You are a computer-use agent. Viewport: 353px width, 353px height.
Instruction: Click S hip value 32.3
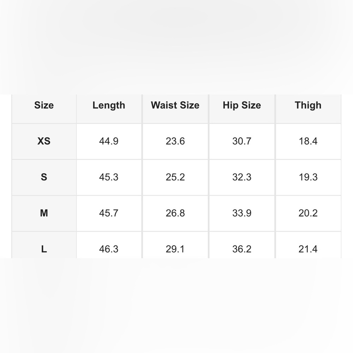pos(242,177)
